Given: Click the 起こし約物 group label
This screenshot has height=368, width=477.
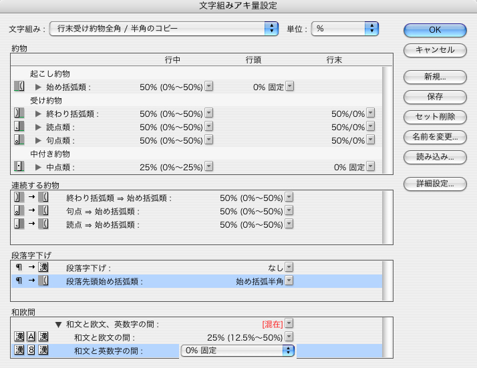Looking at the screenshot, I should tap(50, 73).
